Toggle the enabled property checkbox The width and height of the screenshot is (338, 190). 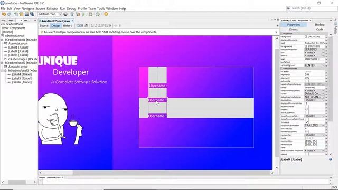click(306, 110)
